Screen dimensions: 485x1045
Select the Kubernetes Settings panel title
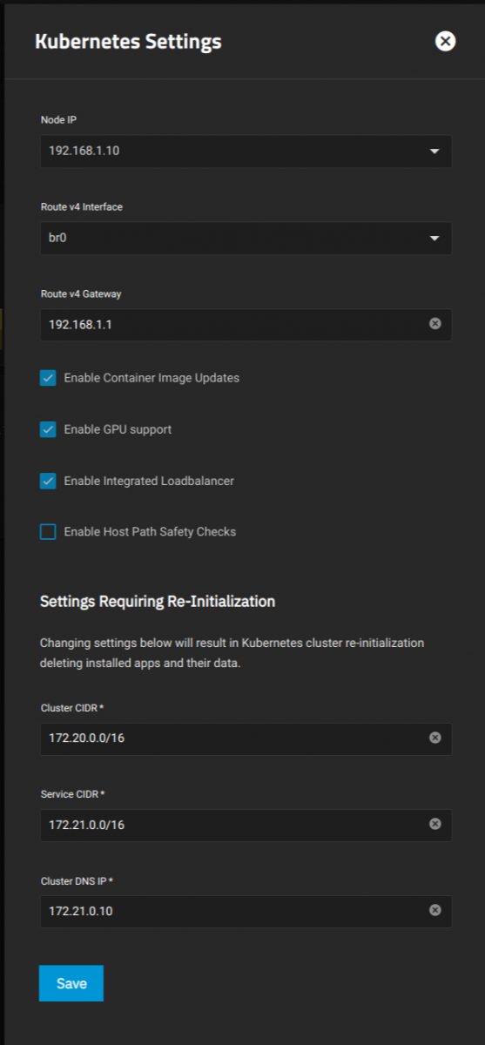[x=128, y=41]
